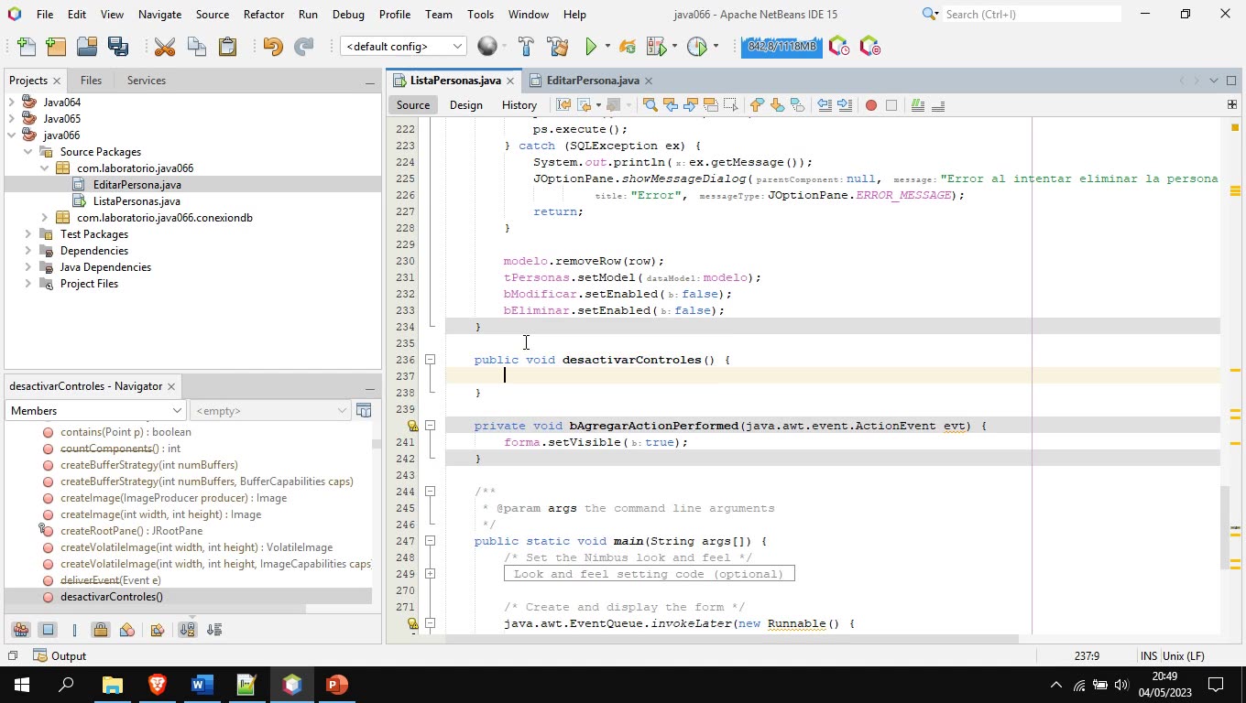Screen dimensions: 1246x703
Task: Expand the com.laboratorio.java066.conexiondb package
Action: click(x=44, y=218)
